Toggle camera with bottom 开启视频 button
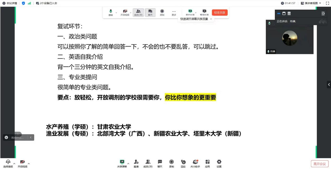 click(22, 163)
